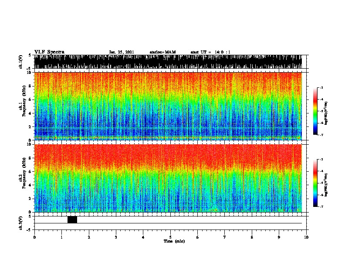This screenshot has height=266, width=345.
Task: Click time axis tick label "8"
Action: (x=252, y=237)
